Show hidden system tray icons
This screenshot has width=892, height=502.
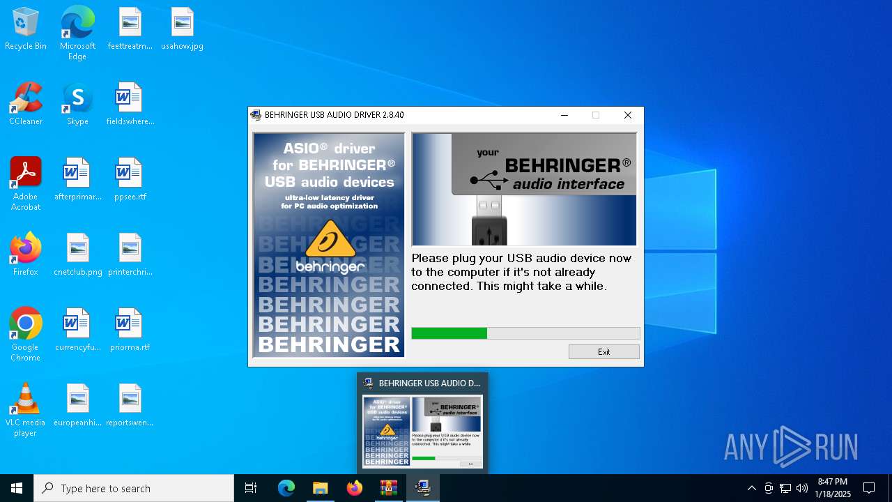click(751, 488)
